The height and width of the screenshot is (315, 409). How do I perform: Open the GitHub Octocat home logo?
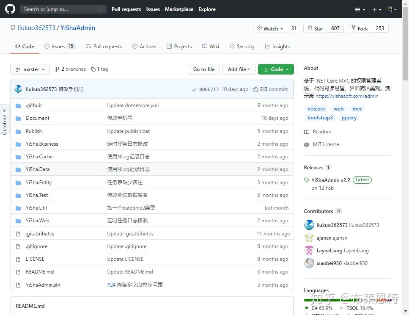(x=10, y=9)
